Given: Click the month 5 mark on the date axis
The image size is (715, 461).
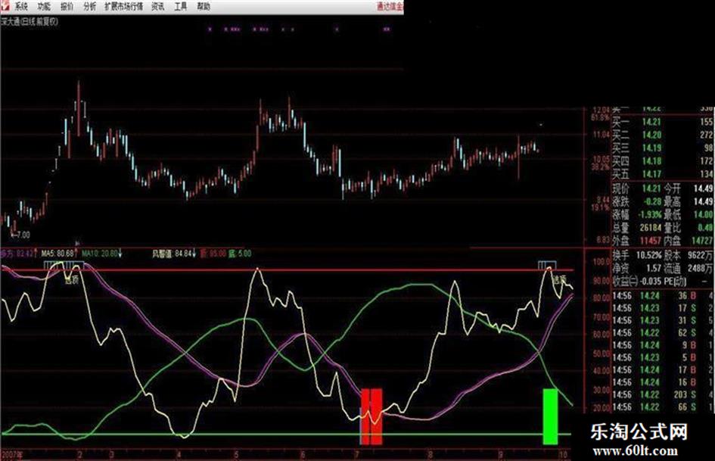Looking at the screenshot, I should [236, 455].
